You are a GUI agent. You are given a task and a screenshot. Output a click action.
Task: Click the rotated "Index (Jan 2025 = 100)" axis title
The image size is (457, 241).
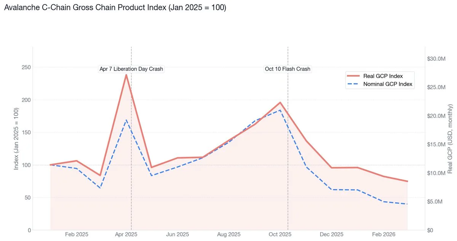(x=16, y=138)
